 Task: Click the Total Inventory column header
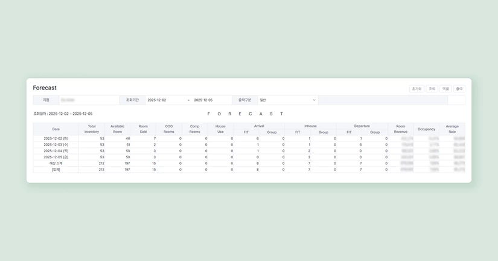coord(92,129)
